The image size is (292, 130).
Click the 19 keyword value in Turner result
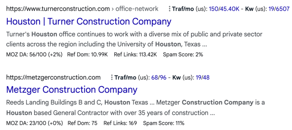271,9
